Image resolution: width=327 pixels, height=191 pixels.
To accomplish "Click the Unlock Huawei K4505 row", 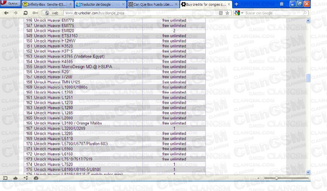I will click(x=115, y=61).
